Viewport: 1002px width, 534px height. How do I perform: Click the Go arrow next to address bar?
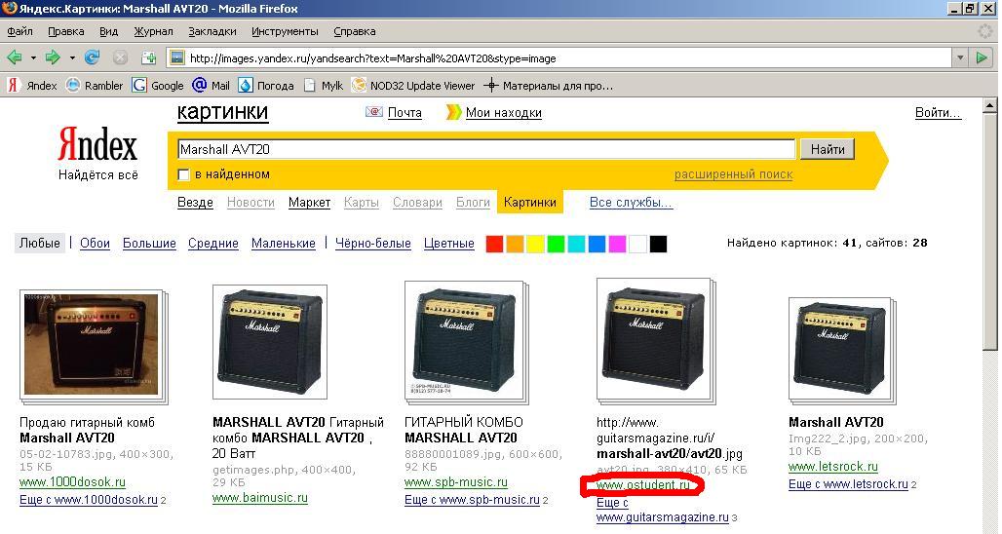(982, 58)
